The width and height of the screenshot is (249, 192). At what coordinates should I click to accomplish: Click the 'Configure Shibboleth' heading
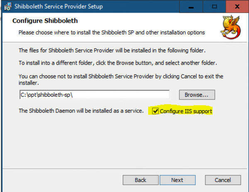click(x=45, y=21)
